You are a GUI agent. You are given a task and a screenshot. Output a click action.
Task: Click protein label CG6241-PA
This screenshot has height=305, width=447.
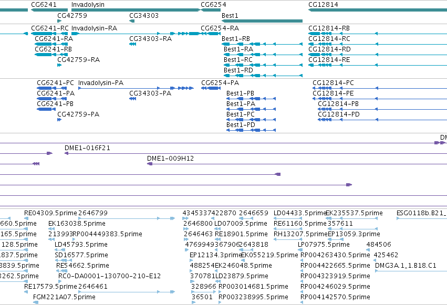(x=56, y=93)
